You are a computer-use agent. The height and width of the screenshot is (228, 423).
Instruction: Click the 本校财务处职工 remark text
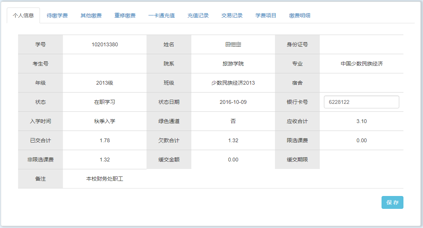pyautogui.click(x=105, y=179)
